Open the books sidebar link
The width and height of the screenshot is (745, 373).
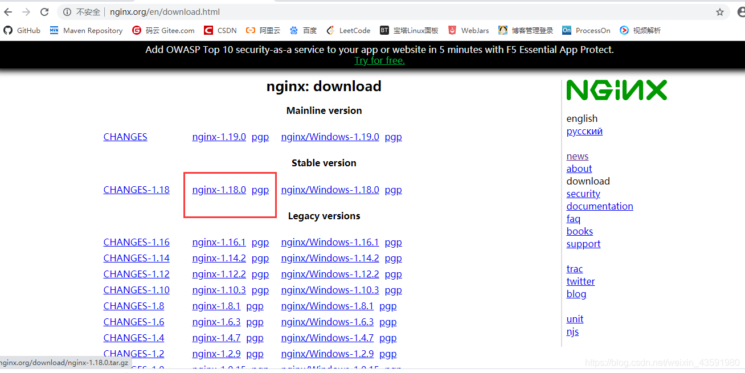tap(580, 231)
